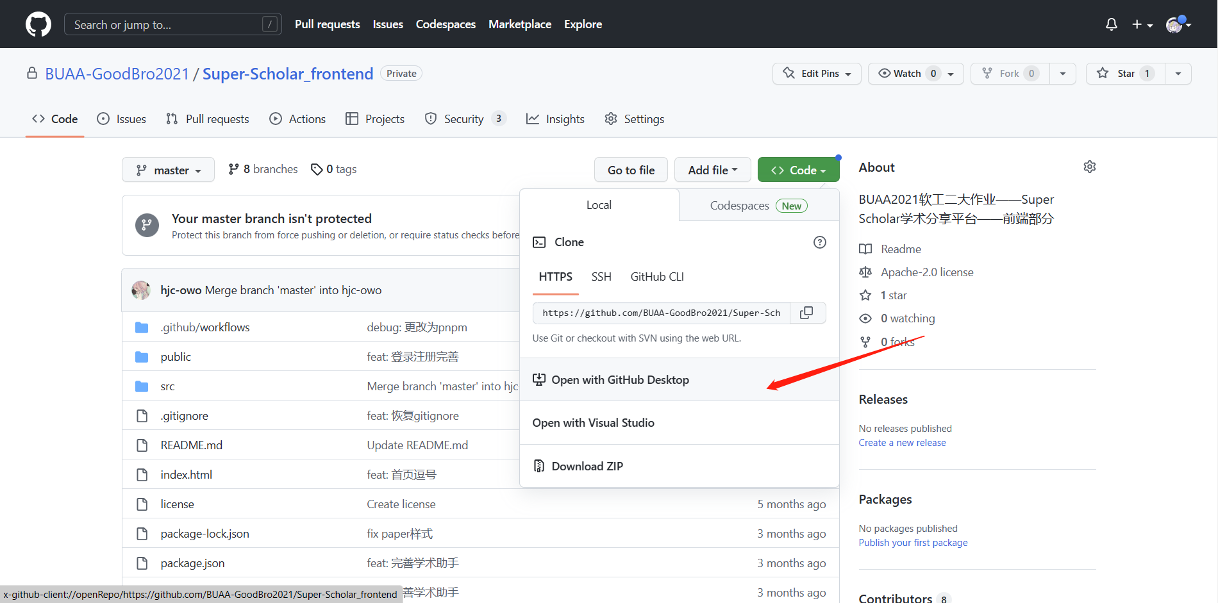Open the 'Create license' commit message
Screen dimensions: 1218x603
[x=401, y=504]
